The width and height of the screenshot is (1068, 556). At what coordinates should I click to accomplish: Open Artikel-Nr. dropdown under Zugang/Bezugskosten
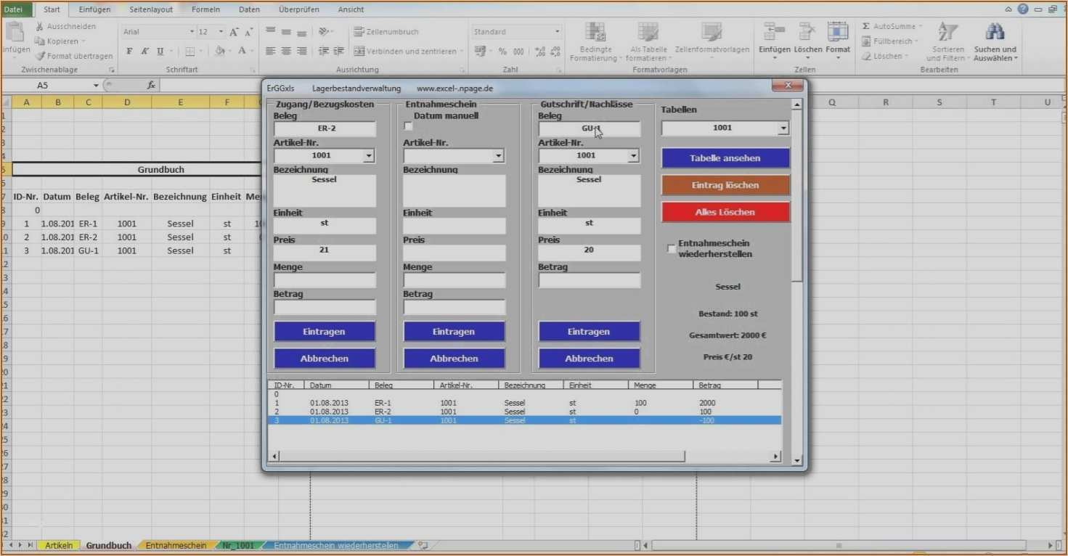tap(369, 156)
